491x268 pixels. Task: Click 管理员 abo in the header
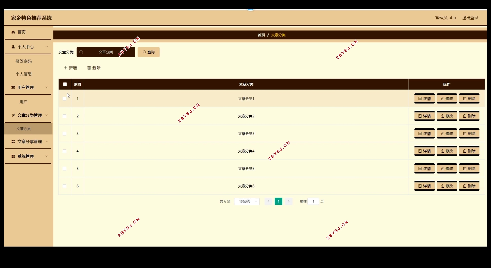pos(445,18)
